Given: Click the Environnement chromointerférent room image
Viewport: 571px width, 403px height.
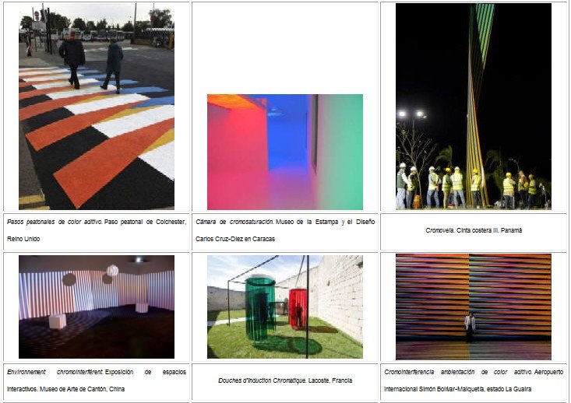Looking at the screenshot, I should pyautogui.click(x=97, y=307).
